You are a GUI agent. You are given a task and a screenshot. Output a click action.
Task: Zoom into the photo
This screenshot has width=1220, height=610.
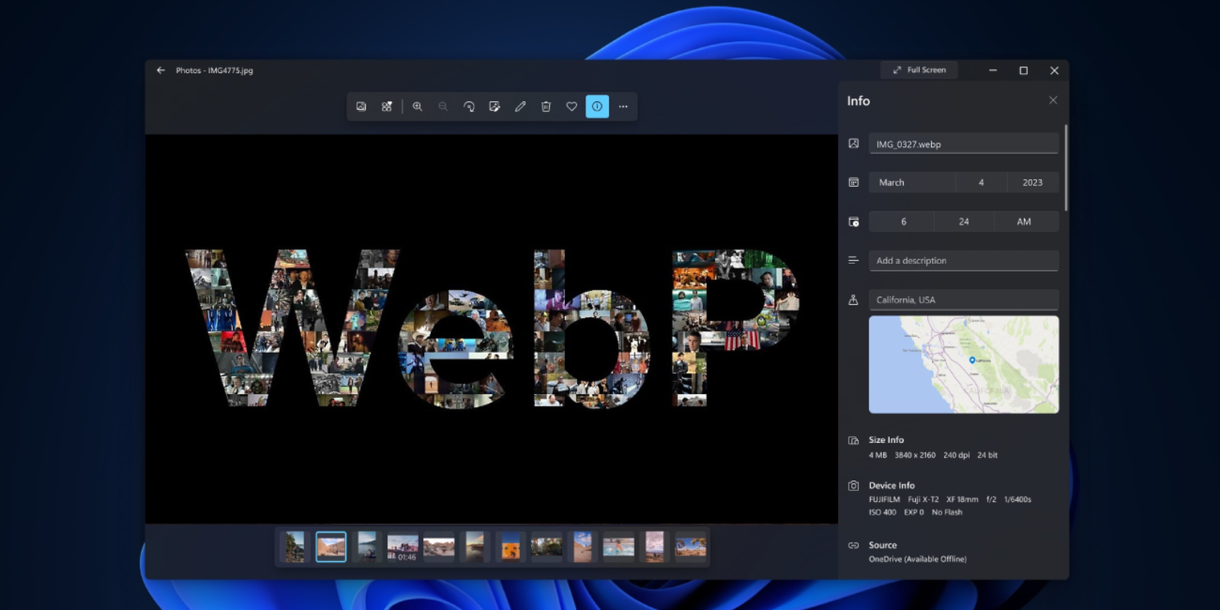[417, 106]
